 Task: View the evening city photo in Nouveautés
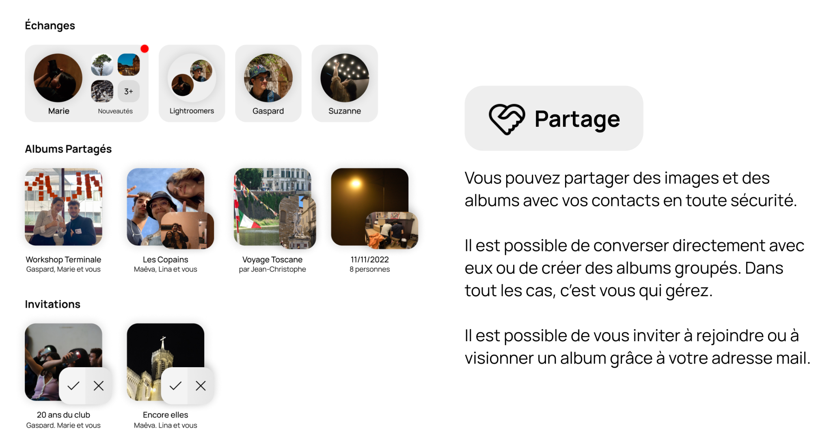click(129, 65)
